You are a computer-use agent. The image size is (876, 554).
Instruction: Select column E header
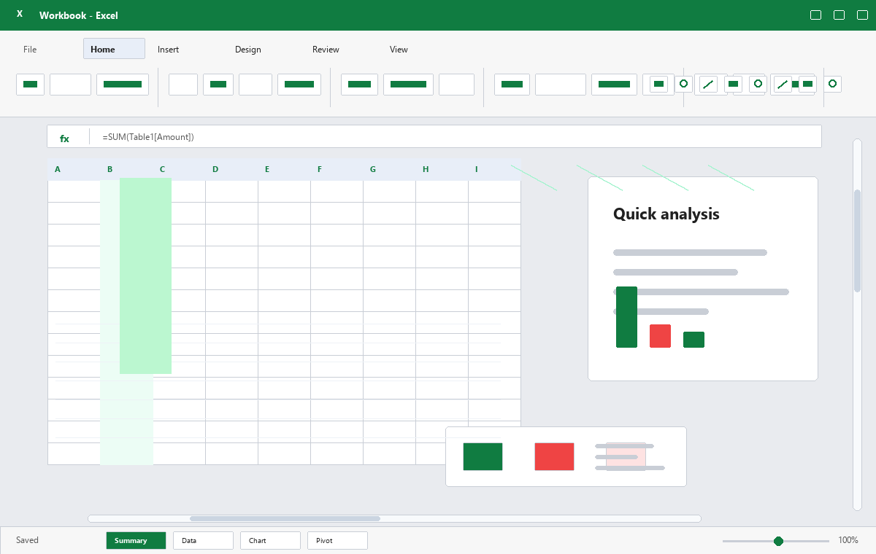pyautogui.click(x=267, y=170)
